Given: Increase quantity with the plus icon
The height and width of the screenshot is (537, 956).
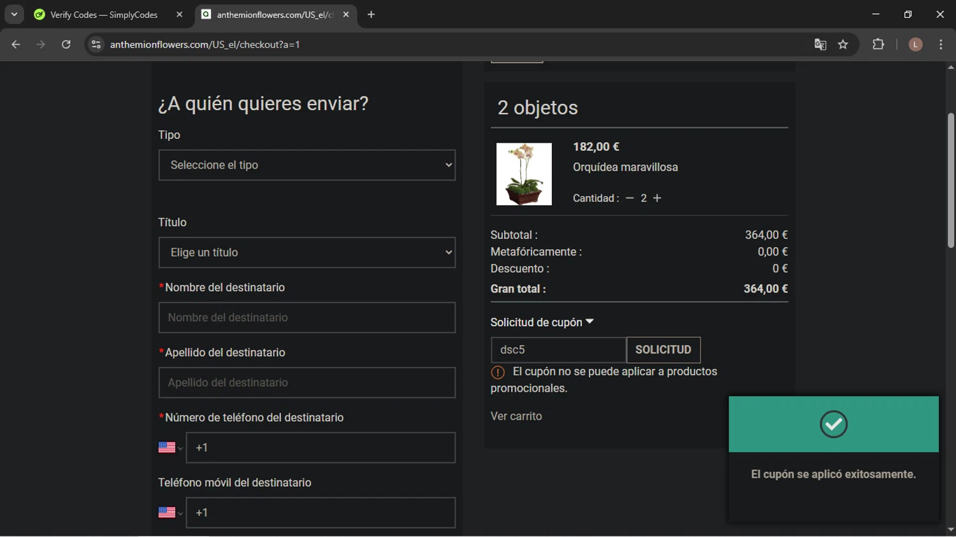Looking at the screenshot, I should (x=657, y=198).
